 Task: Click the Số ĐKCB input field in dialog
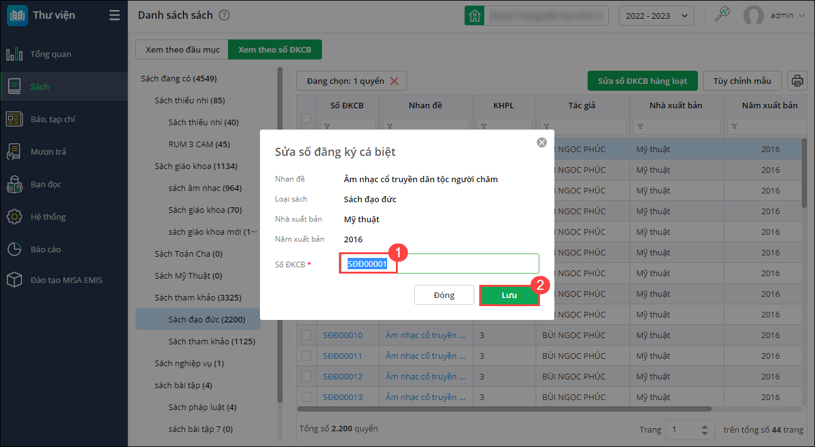(439, 264)
